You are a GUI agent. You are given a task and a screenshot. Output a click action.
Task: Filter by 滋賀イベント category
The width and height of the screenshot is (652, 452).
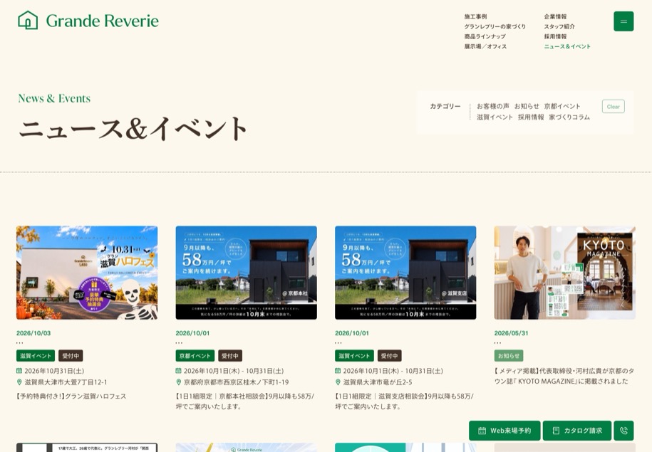(x=495, y=117)
